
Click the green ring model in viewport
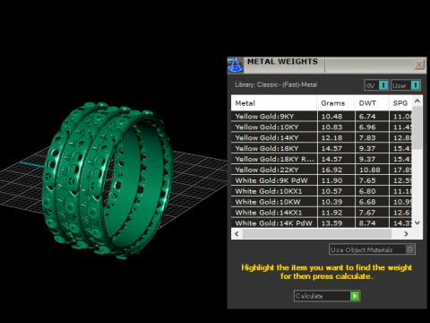pos(107,181)
